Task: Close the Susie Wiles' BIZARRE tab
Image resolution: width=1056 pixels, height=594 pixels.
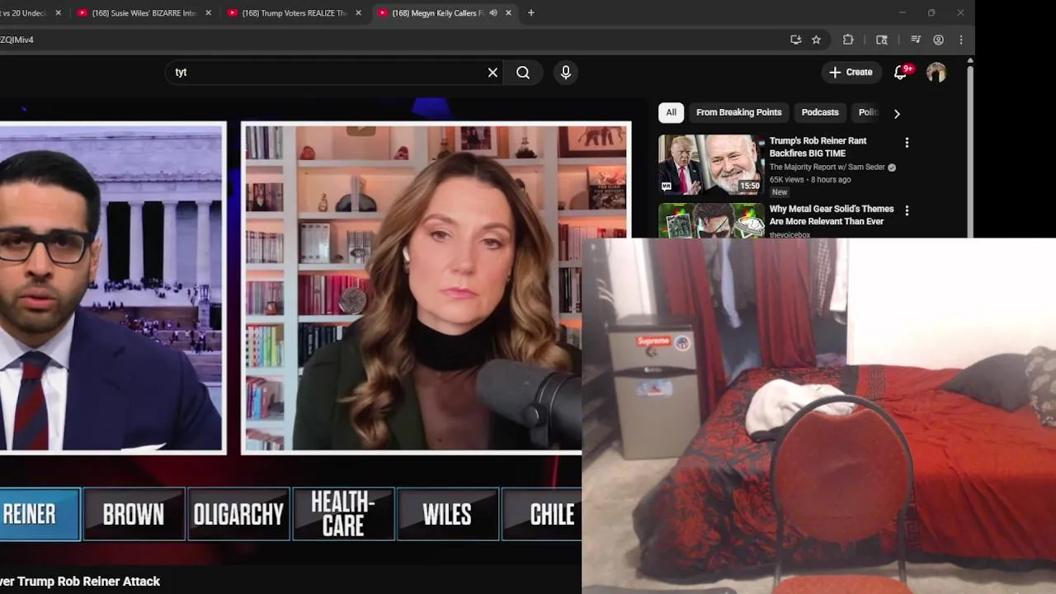Action: click(208, 13)
